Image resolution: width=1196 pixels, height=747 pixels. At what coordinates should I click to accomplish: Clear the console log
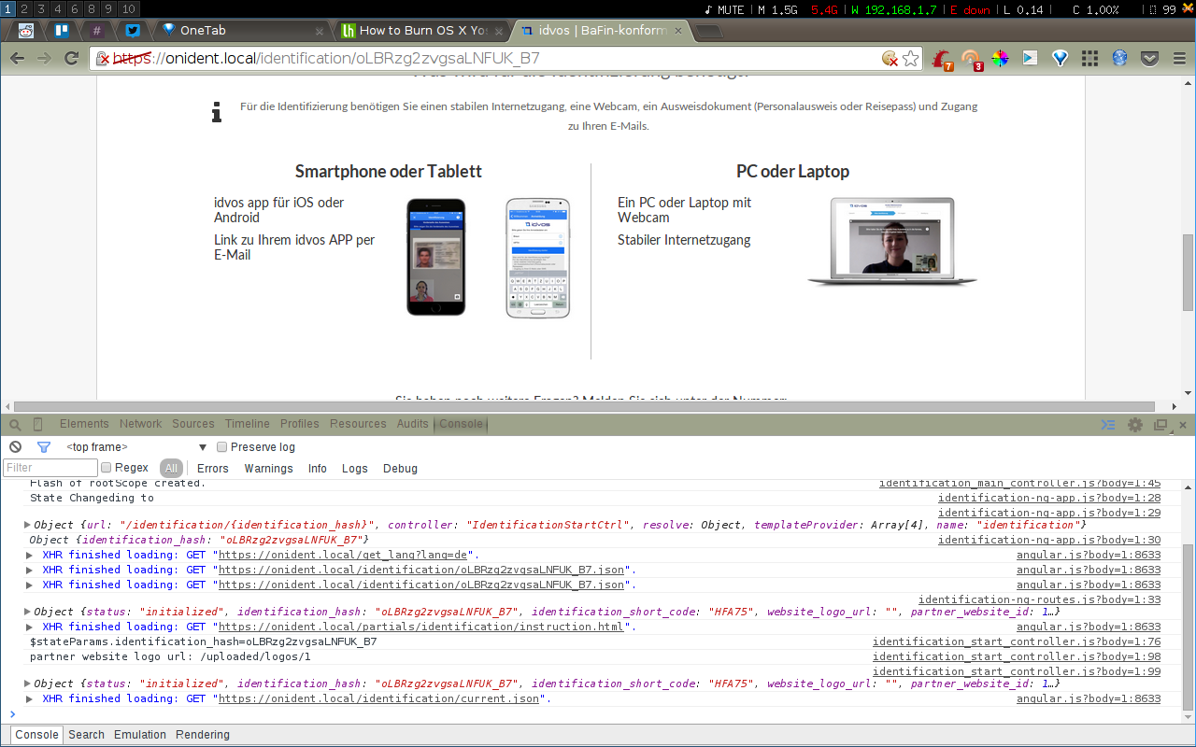point(15,447)
